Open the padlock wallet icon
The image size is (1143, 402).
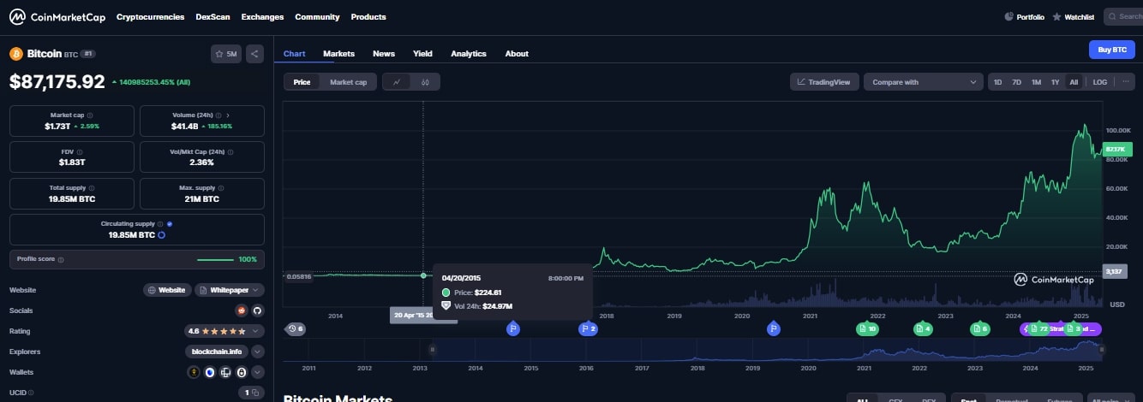242,372
